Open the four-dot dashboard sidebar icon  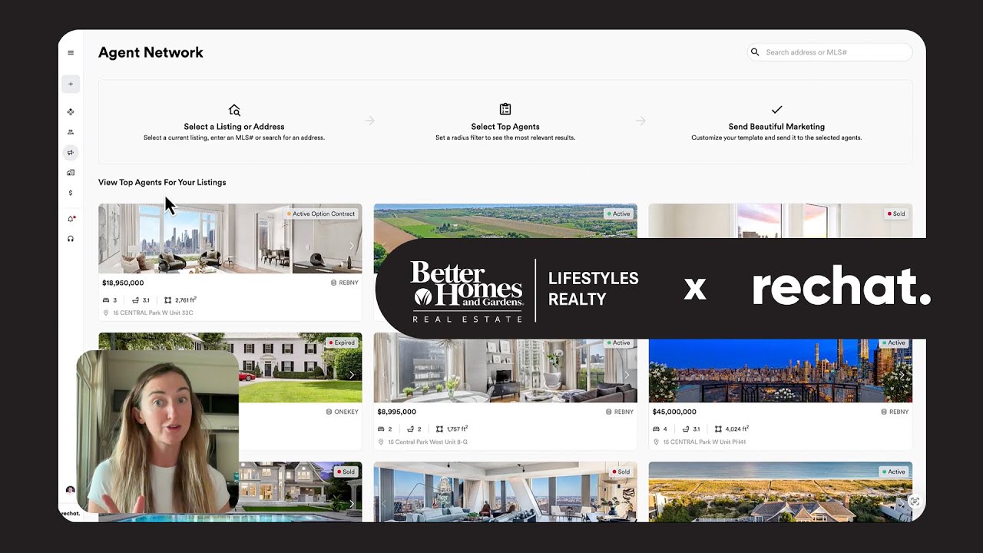click(x=71, y=112)
